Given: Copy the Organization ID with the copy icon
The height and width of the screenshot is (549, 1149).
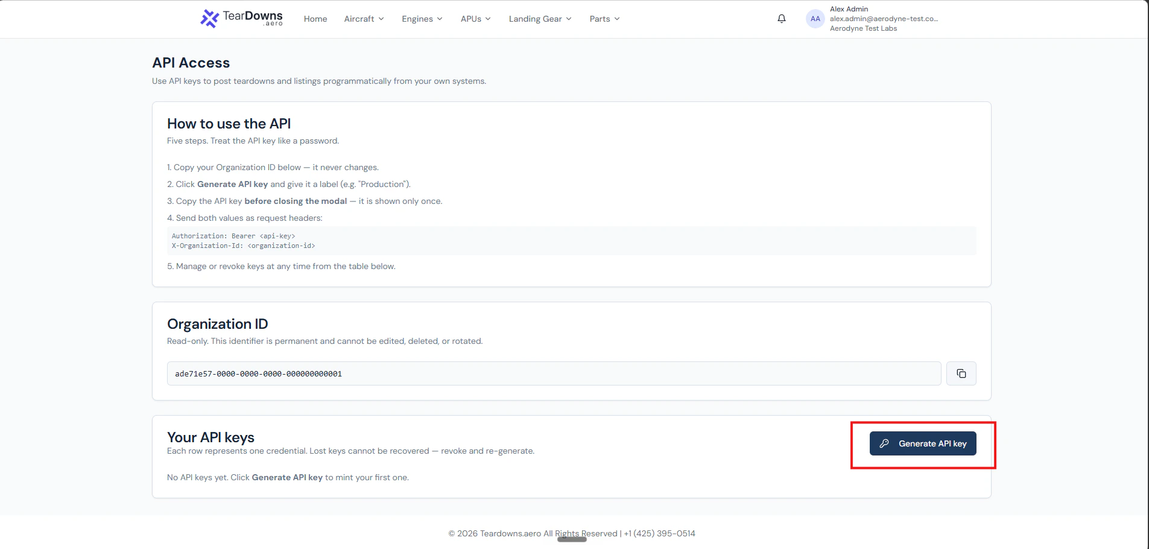Looking at the screenshot, I should pyautogui.click(x=961, y=373).
